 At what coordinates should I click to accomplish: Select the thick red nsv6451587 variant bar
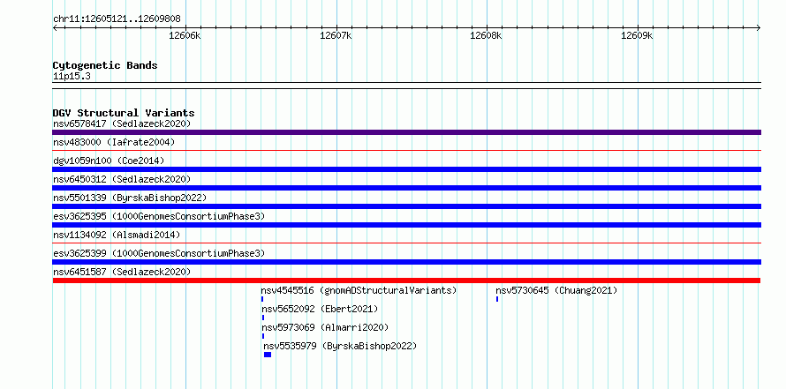[x=406, y=281]
